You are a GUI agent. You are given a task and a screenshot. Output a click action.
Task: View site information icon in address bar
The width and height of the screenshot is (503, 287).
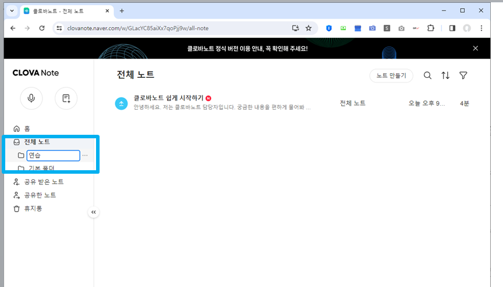click(x=59, y=28)
